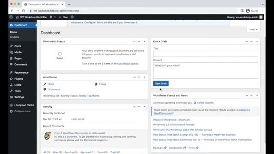Collapse the Activity panel
This screenshot has width=274, height=154.
145,107
